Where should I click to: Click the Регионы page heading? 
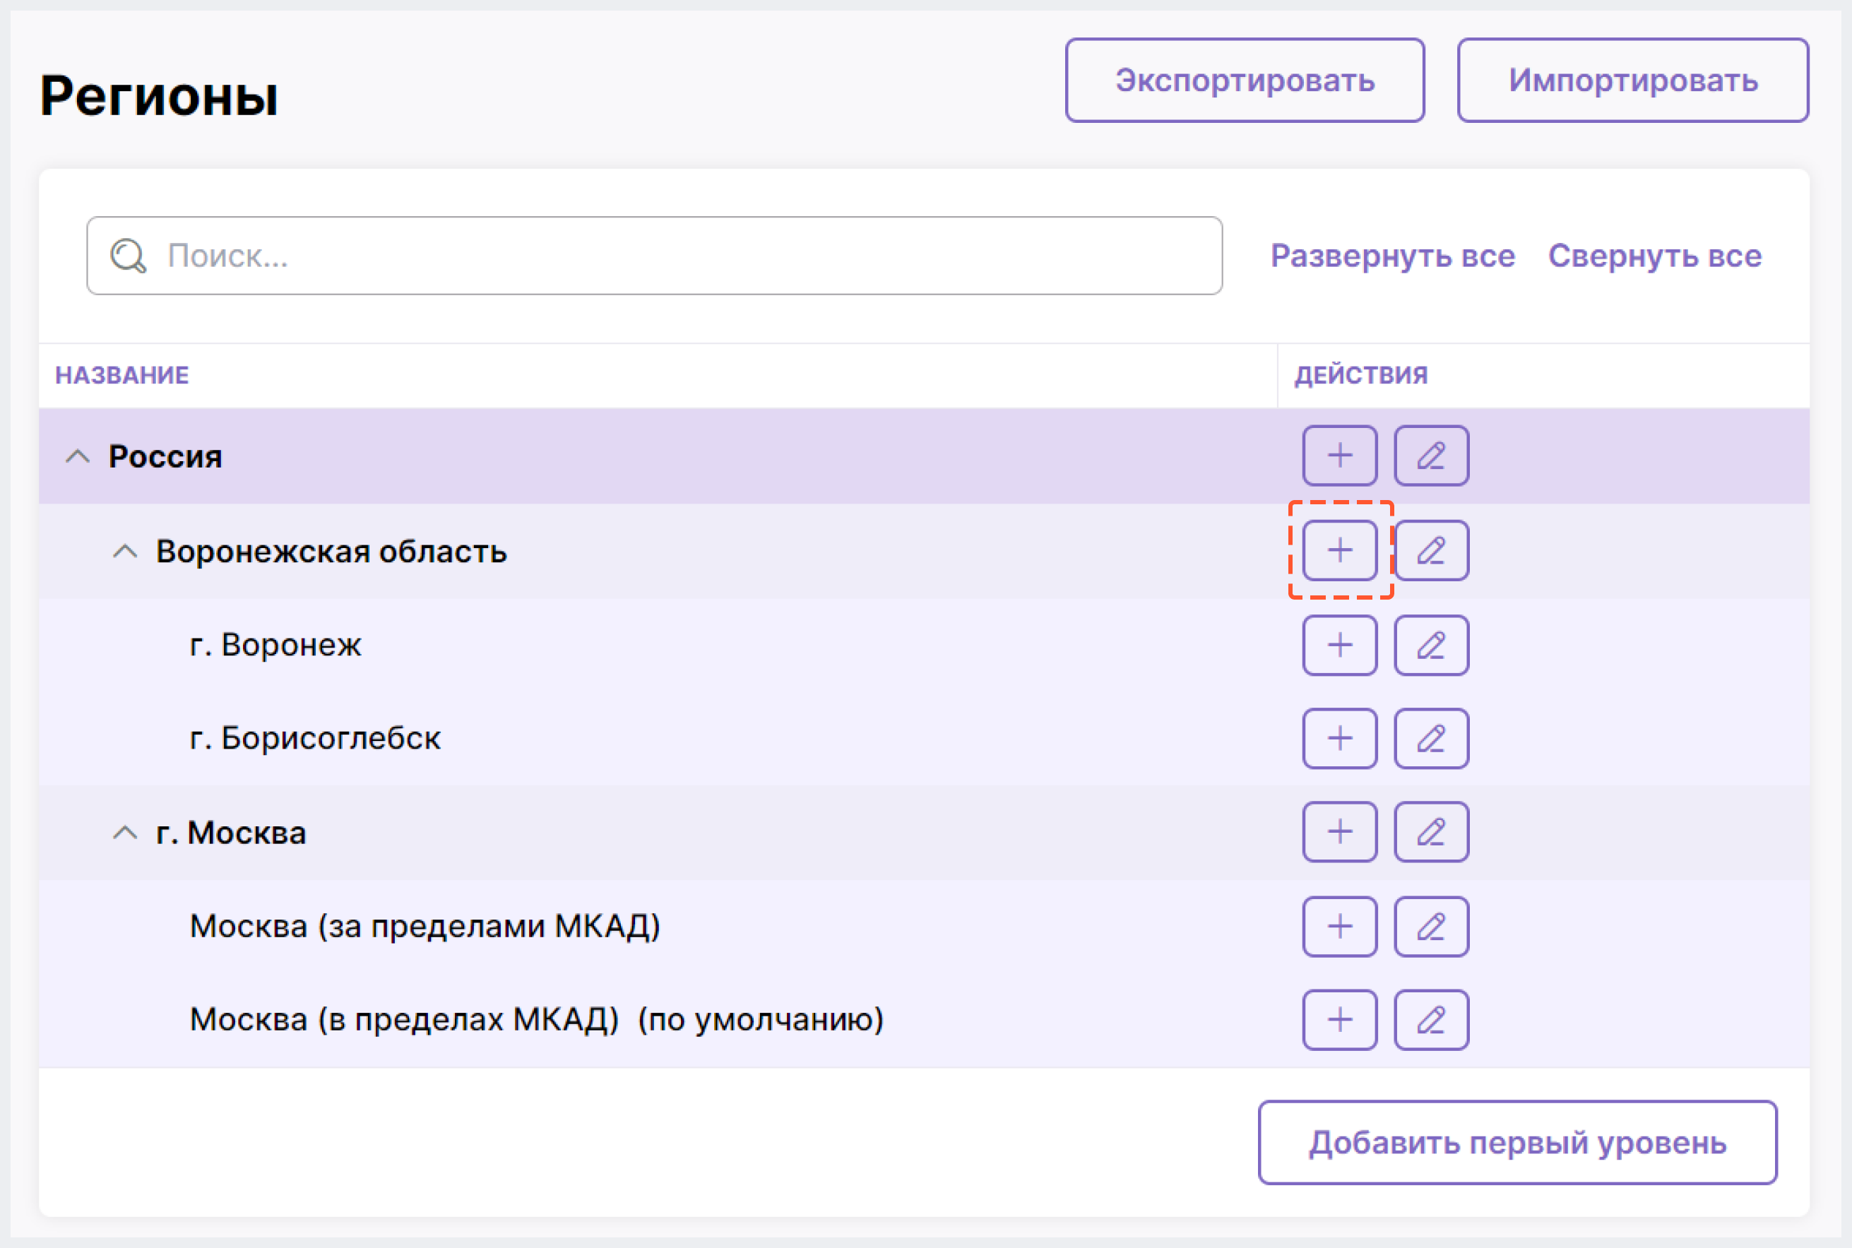pyautogui.click(x=159, y=95)
